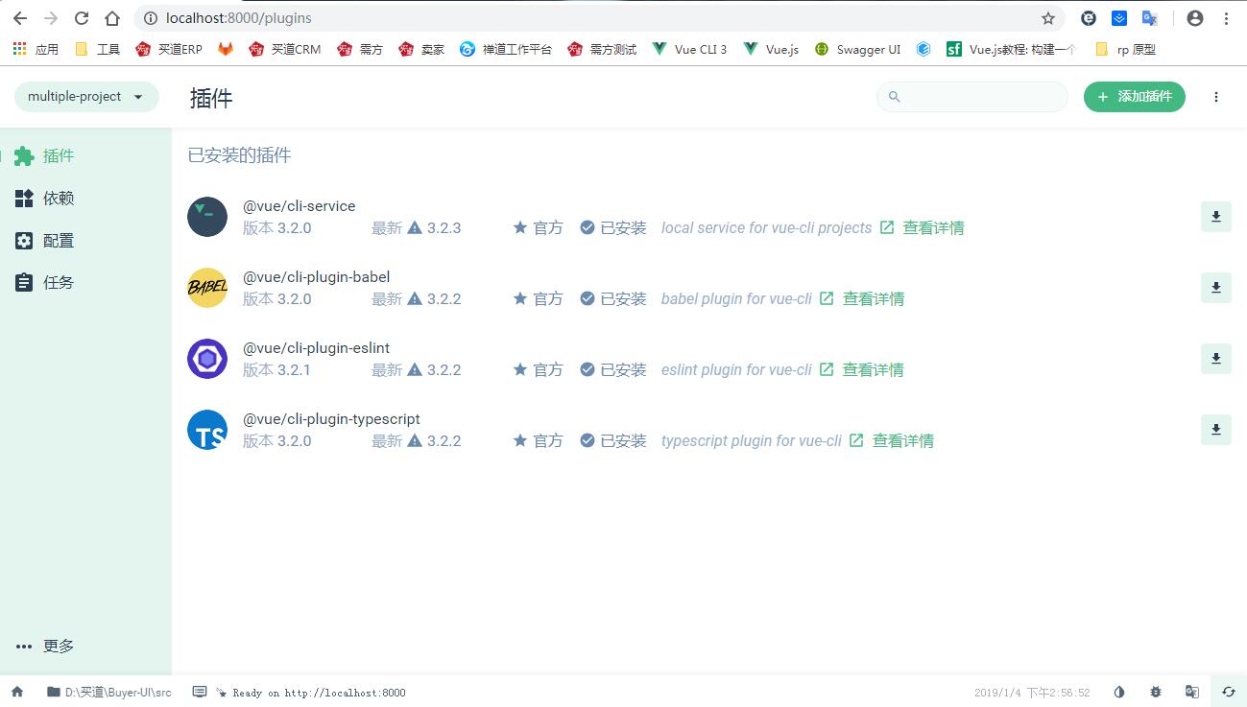This screenshot has height=707, width=1247.
Task: Click update icon for @vue/cli-plugin-typescript
Action: point(1215,430)
